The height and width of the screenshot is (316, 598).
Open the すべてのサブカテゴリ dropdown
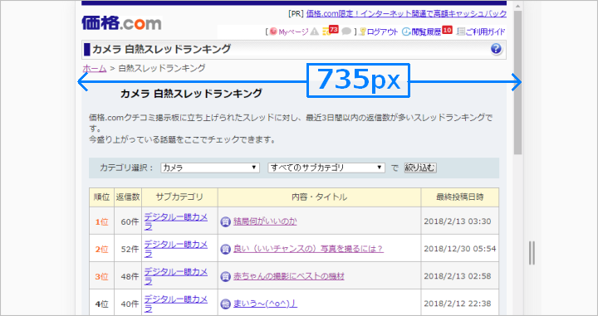click(326, 168)
